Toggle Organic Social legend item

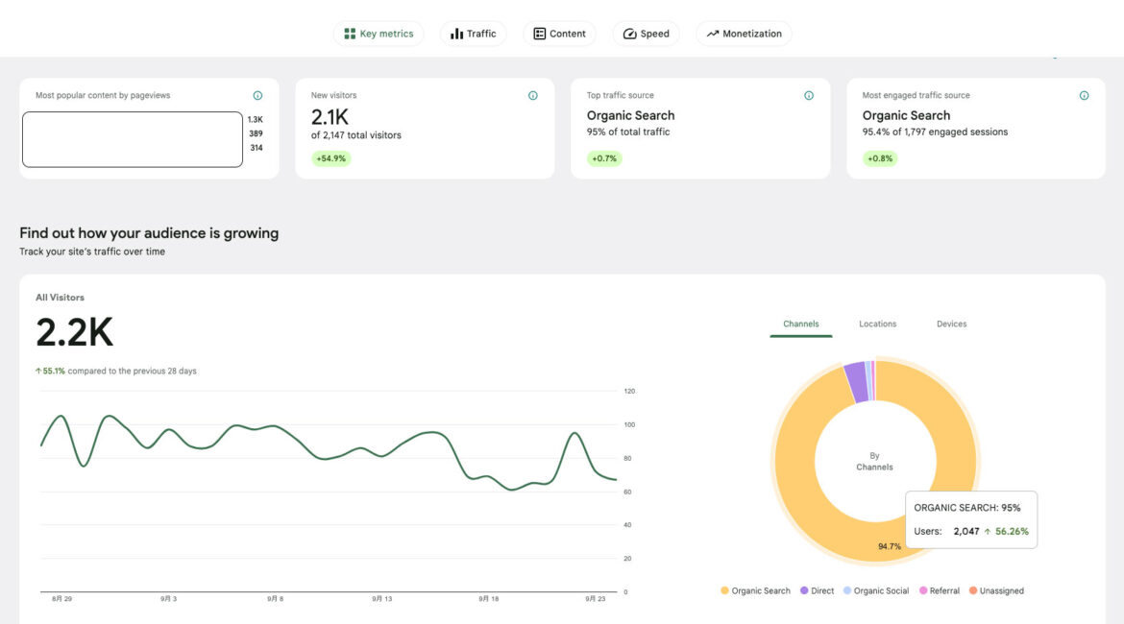tap(874, 591)
